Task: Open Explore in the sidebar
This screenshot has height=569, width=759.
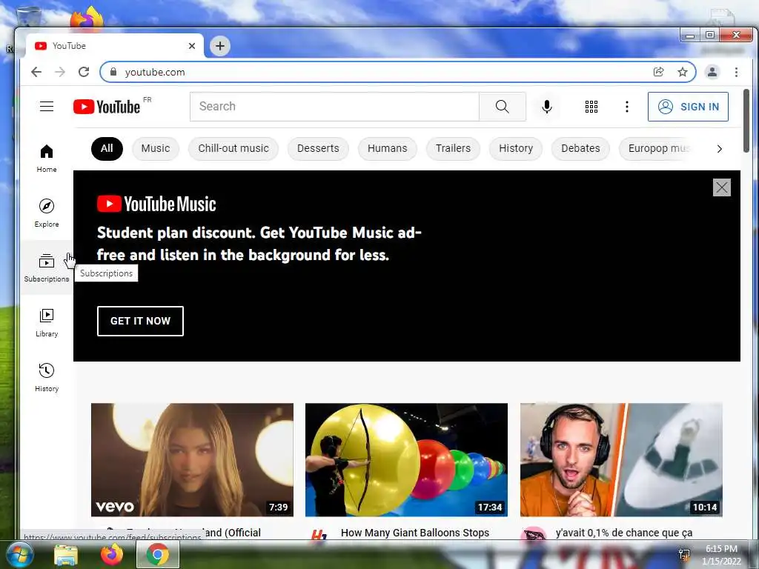Action: (47, 213)
